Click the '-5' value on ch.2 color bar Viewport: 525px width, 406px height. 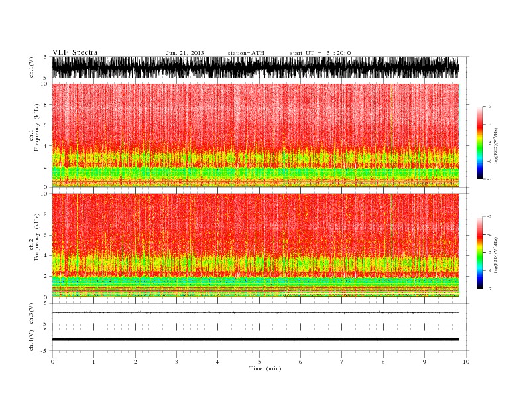489,253
